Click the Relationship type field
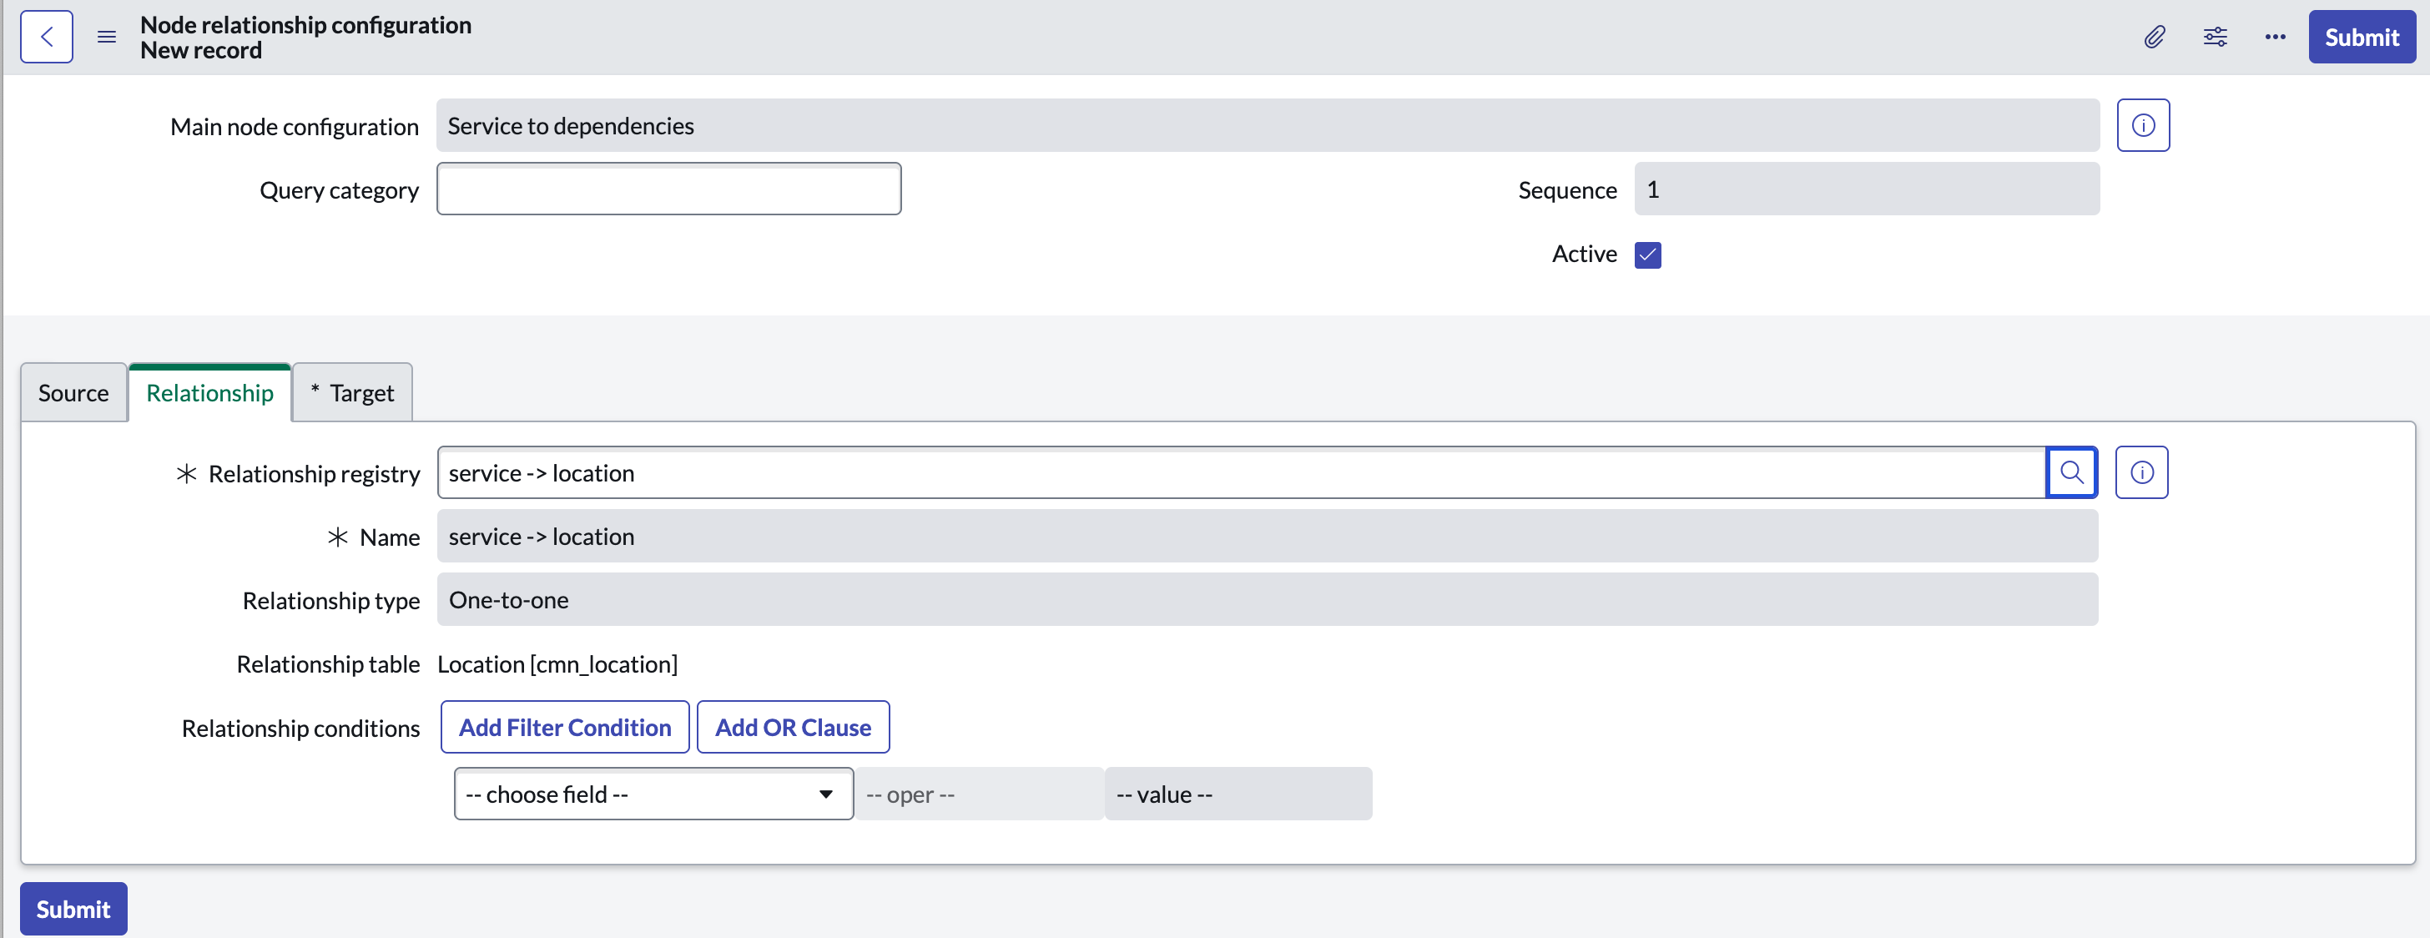This screenshot has height=938, width=2430. point(1267,599)
